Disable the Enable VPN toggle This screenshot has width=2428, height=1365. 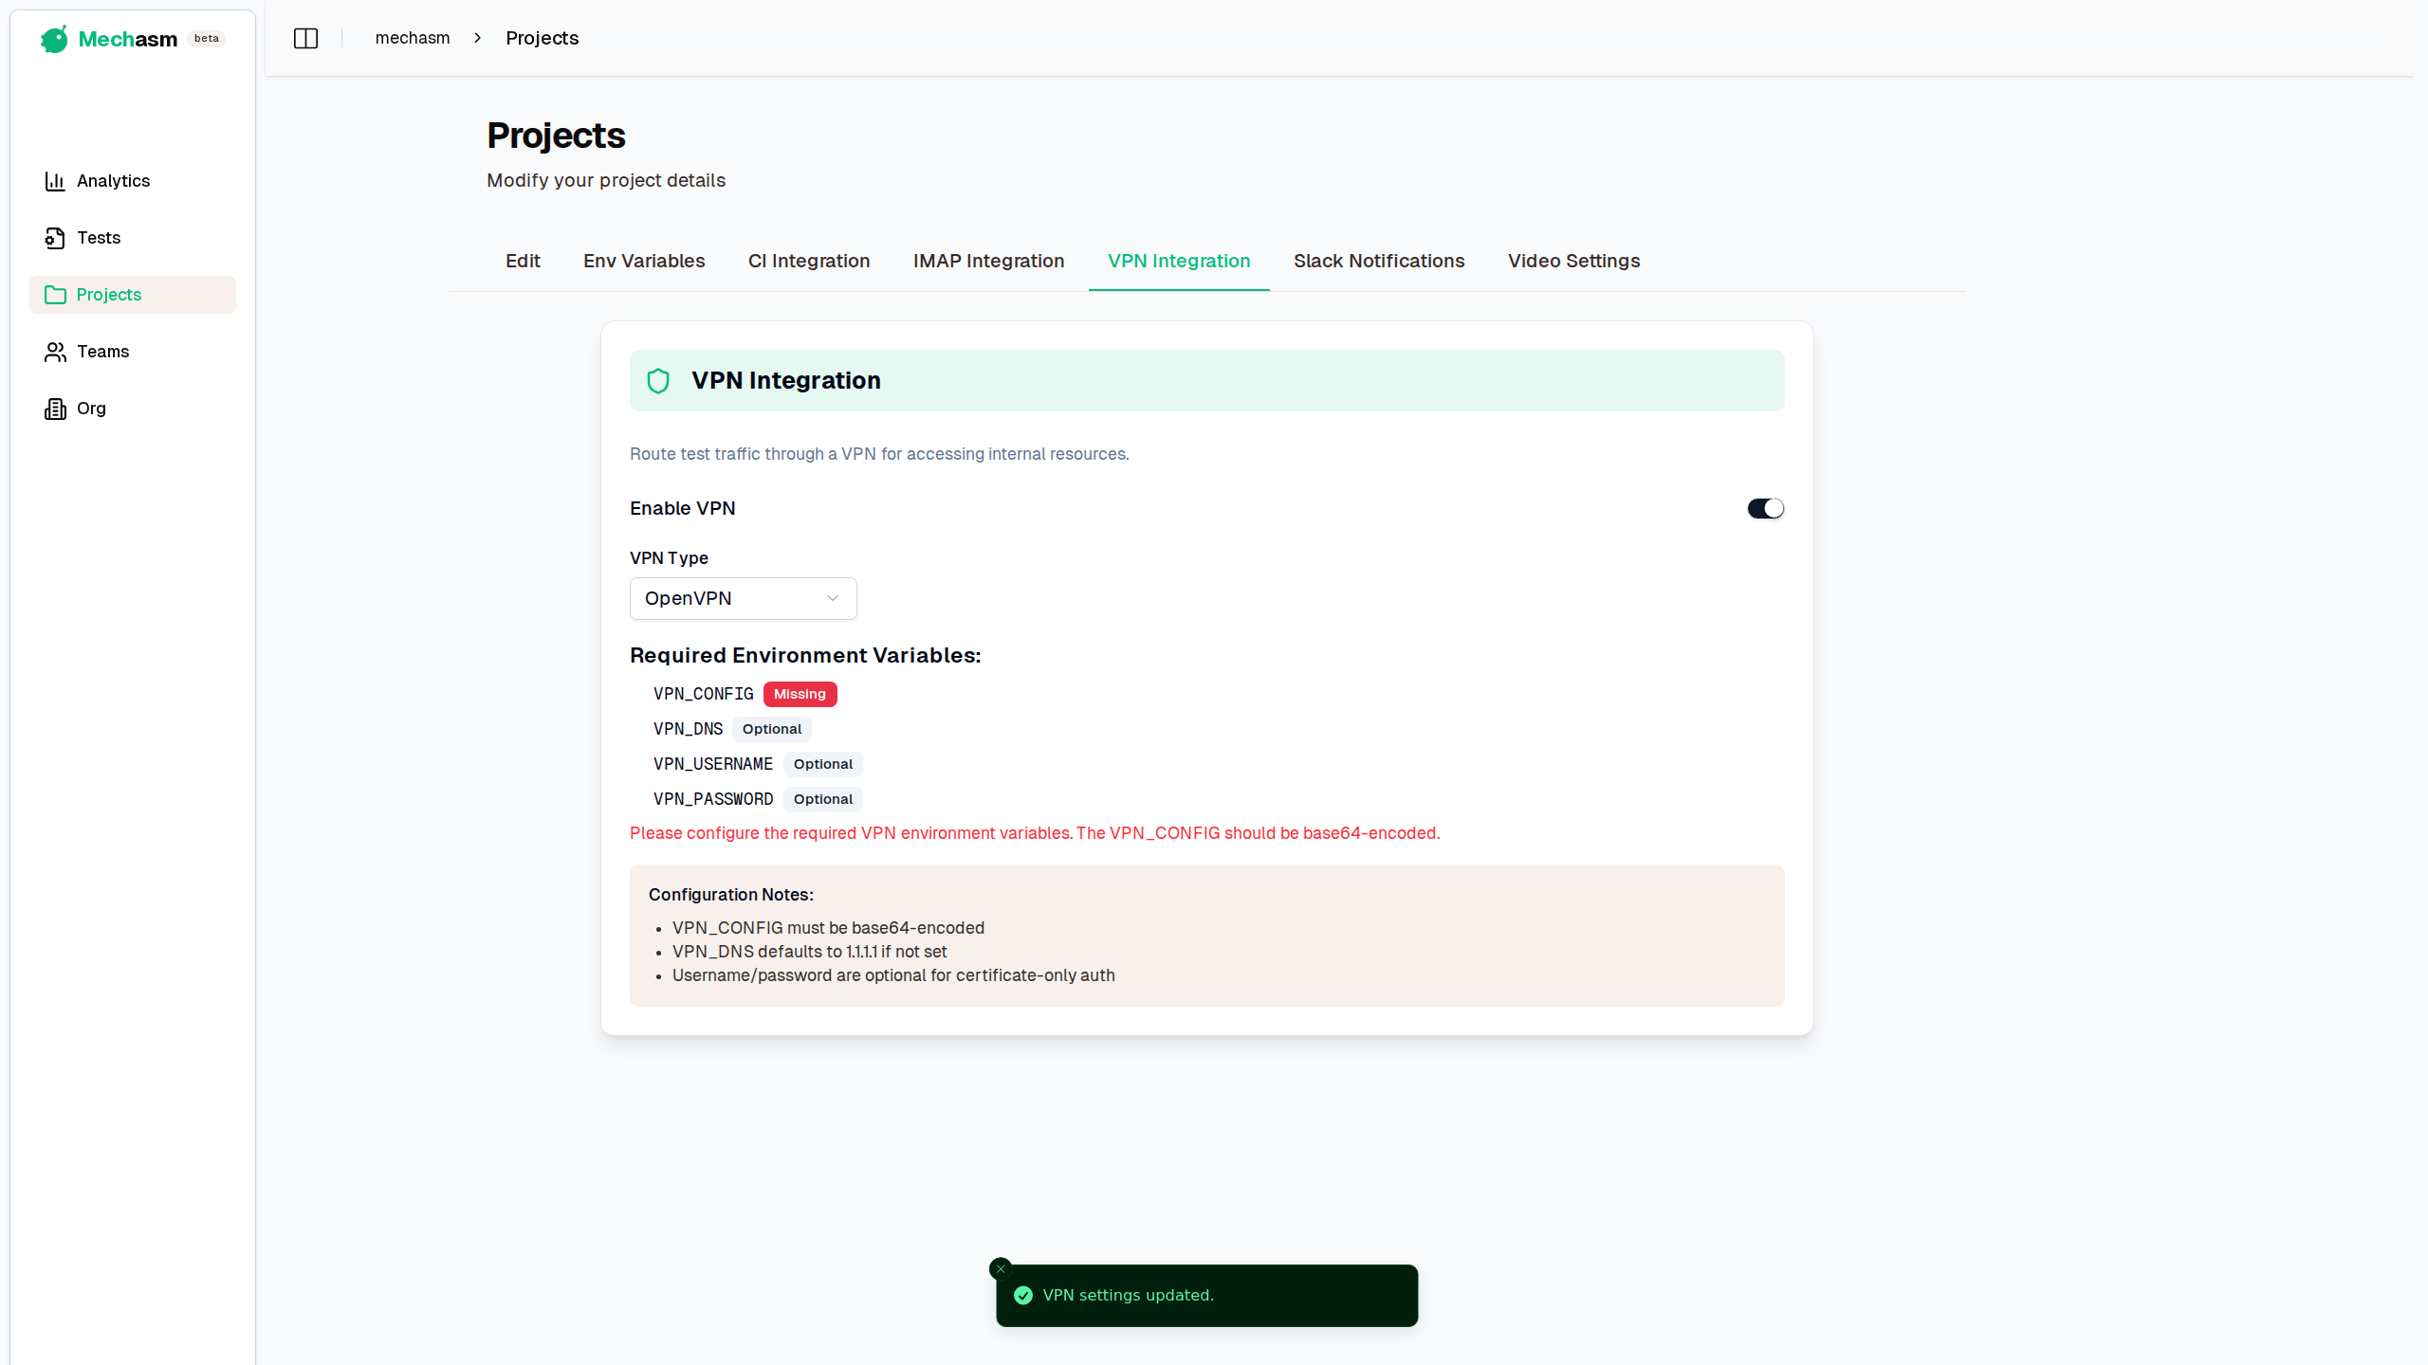coord(1763,507)
